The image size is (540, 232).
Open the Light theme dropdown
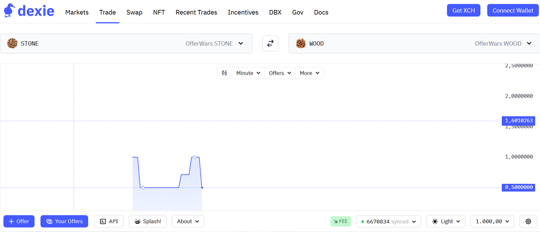(445, 221)
